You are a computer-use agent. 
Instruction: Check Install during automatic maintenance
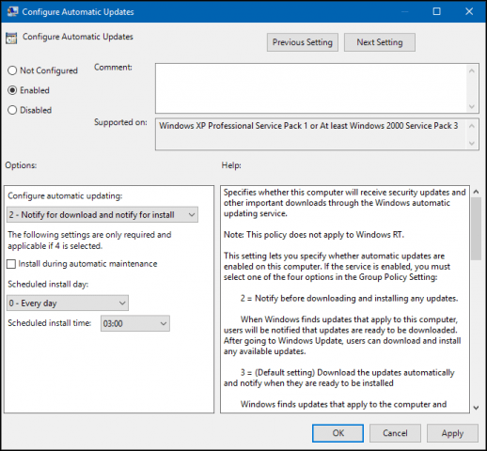[11, 264]
